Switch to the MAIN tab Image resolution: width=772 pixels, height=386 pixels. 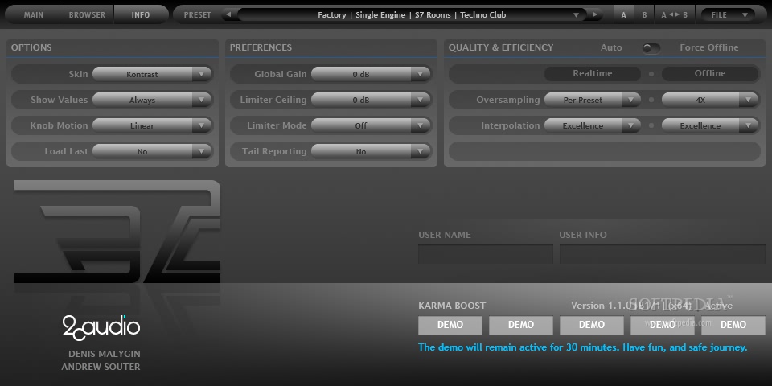tap(34, 14)
